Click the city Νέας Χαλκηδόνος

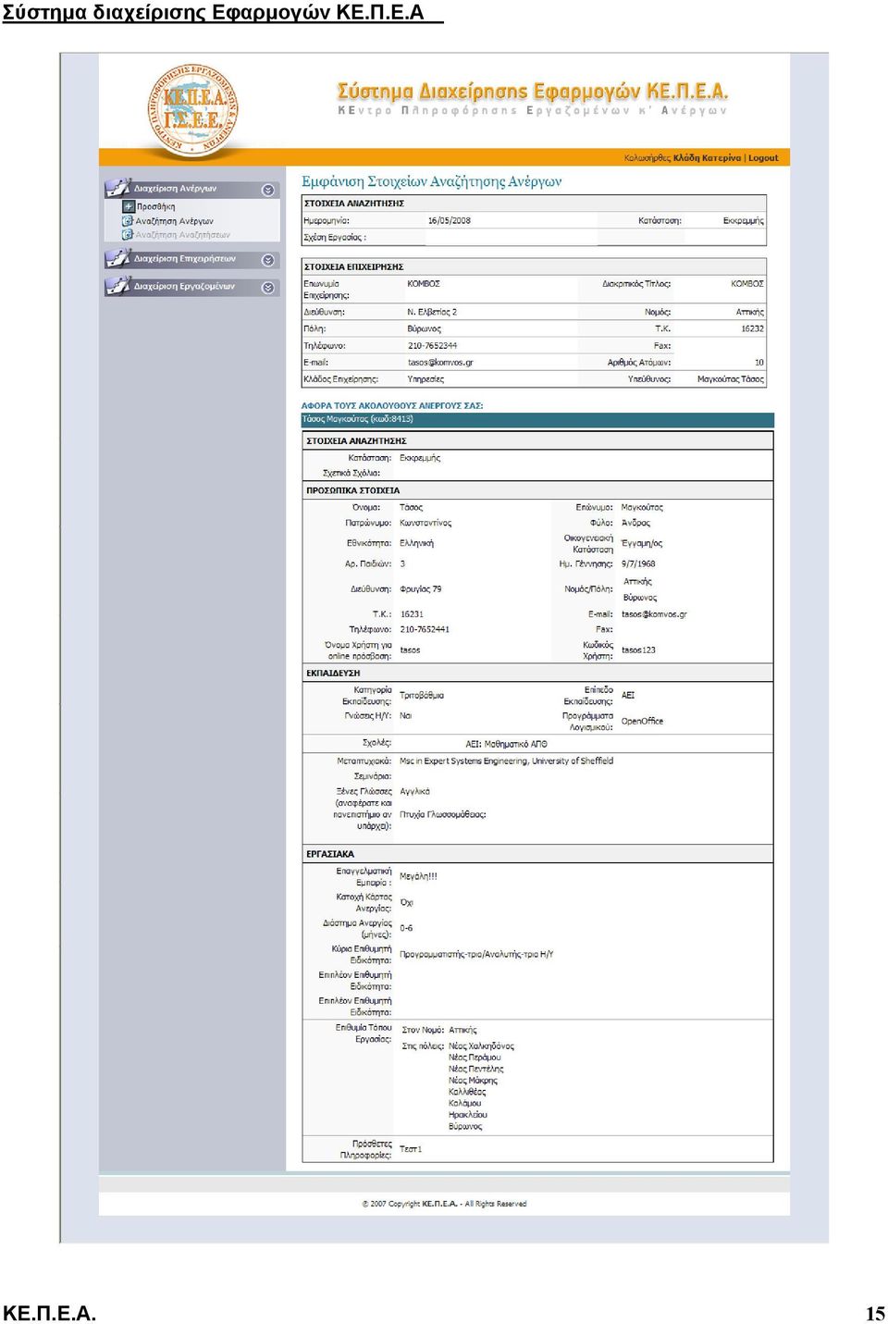pos(481,1046)
